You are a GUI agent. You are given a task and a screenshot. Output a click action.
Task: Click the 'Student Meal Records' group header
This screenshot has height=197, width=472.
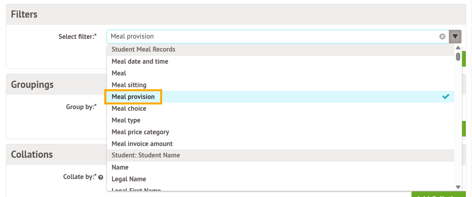click(143, 50)
